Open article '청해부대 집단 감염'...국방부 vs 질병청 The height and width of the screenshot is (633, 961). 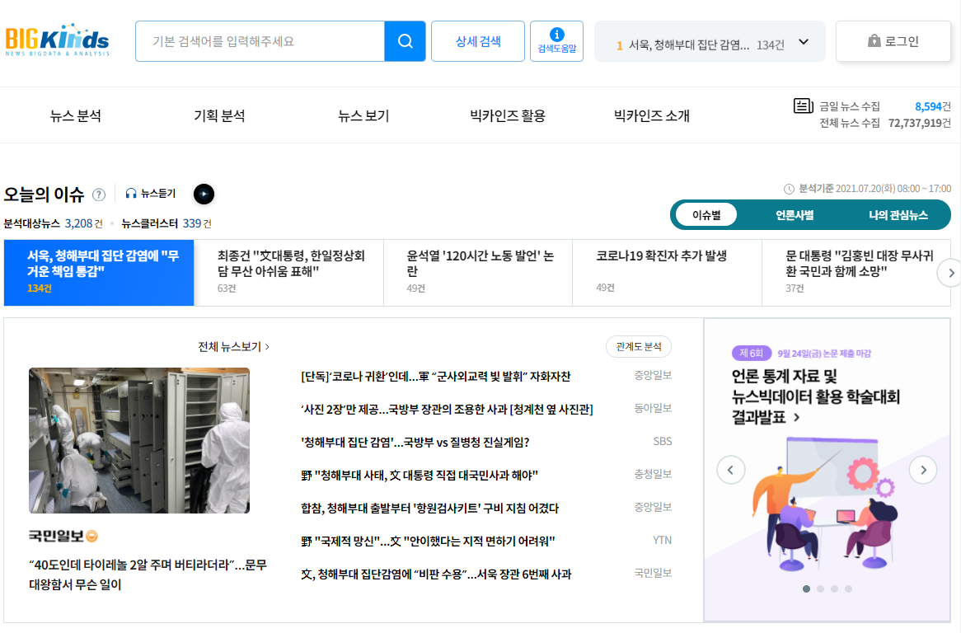(415, 443)
